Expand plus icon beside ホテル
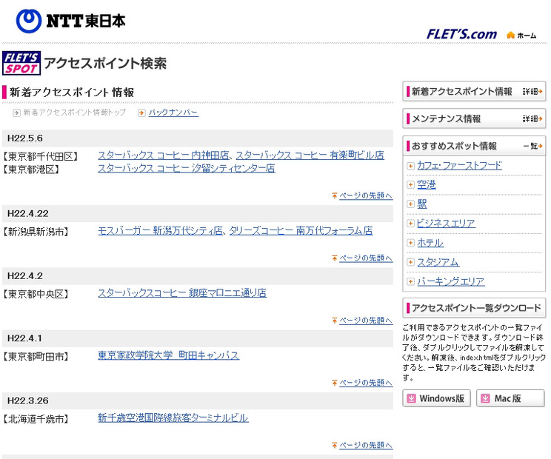Viewport: 551px width, 459px height. 410,242
